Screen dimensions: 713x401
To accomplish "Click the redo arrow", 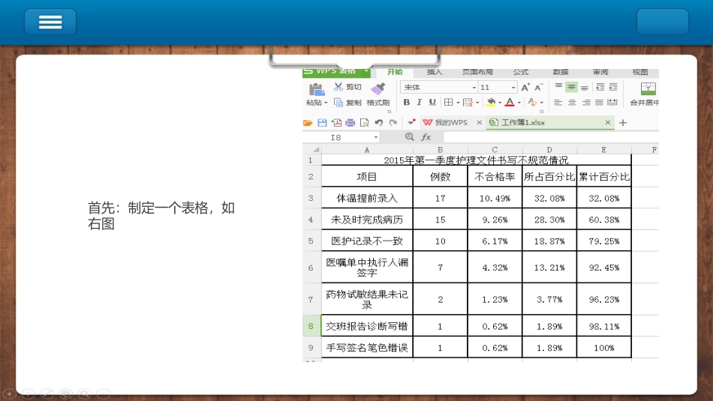I will [393, 123].
